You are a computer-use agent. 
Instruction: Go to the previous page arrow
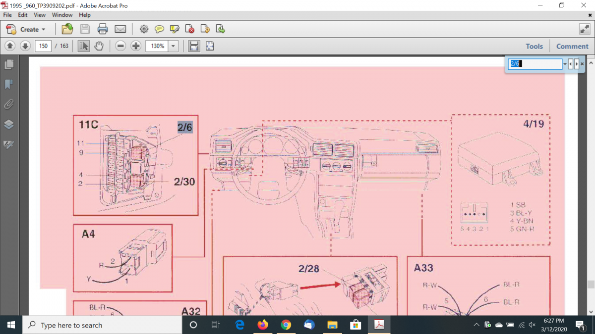coord(10,46)
